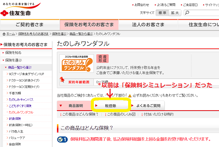Set text size to 標準
Screen dimensions: 219x147
pos(162,13)
